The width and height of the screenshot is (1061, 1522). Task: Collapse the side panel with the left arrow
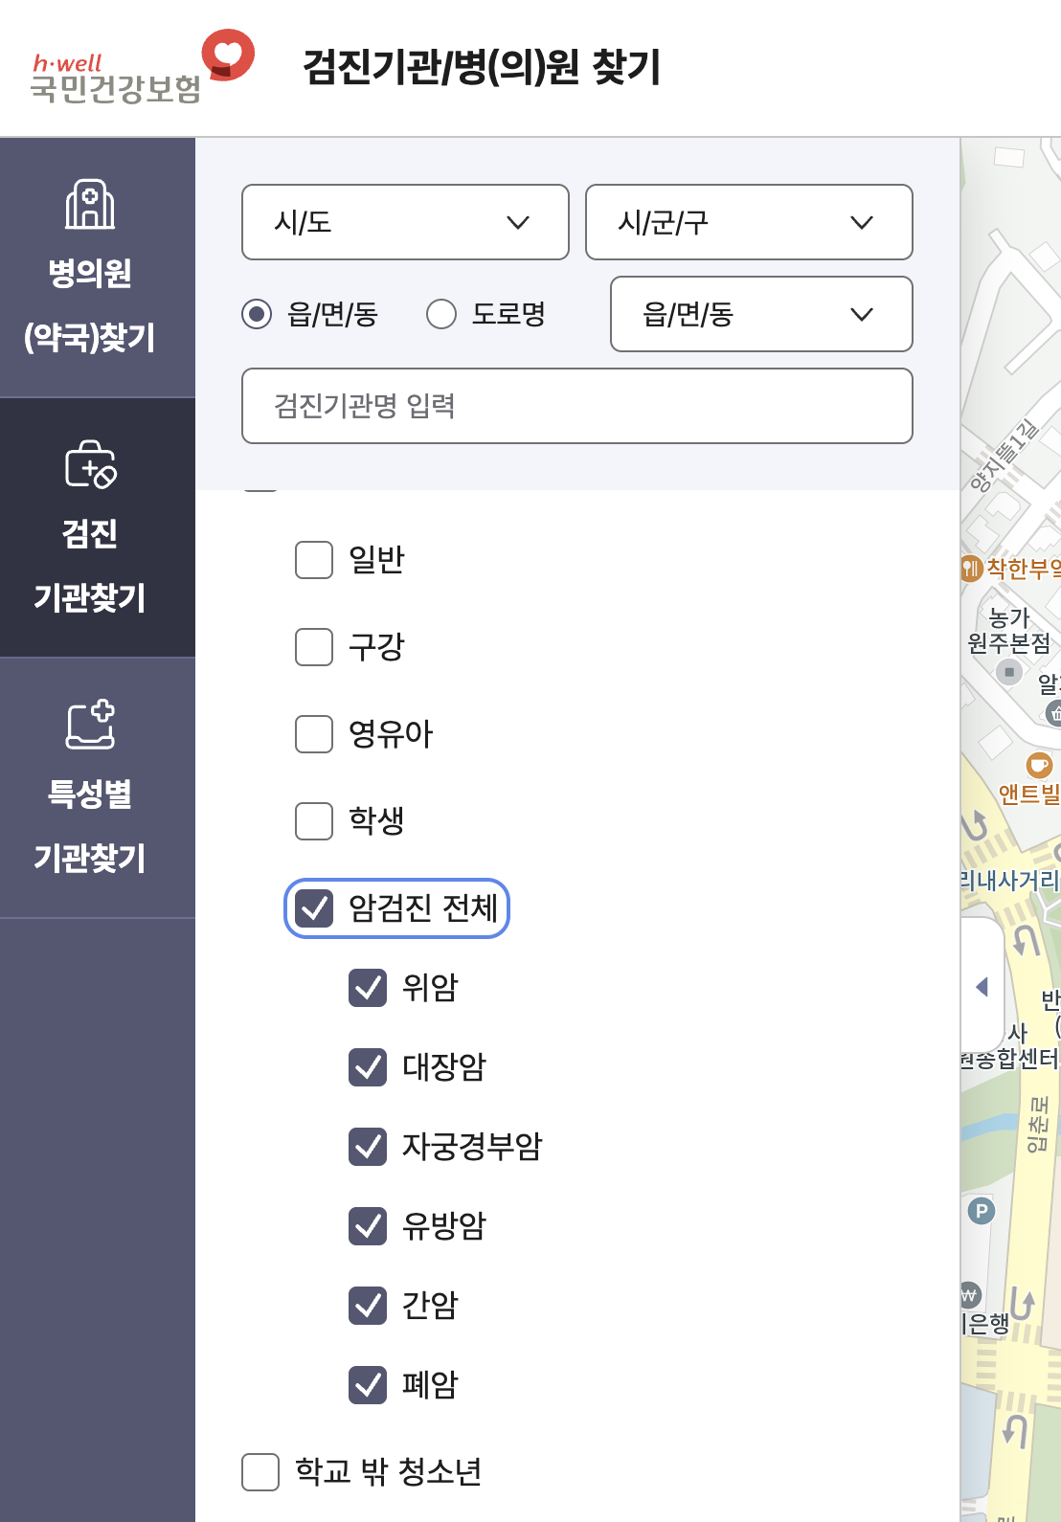click(x=982, y=986)
